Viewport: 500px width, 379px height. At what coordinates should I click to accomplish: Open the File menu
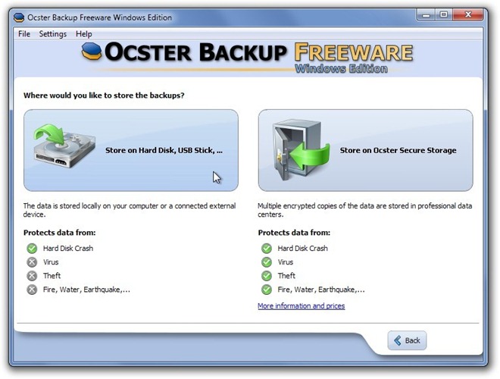tap(24, 34)
